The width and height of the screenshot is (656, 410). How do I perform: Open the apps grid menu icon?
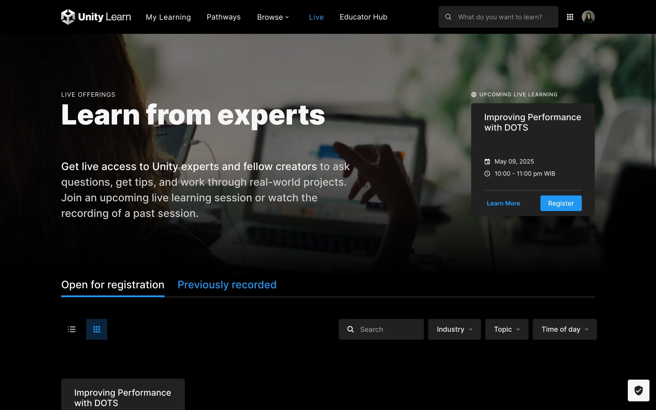tap(570, 17)
